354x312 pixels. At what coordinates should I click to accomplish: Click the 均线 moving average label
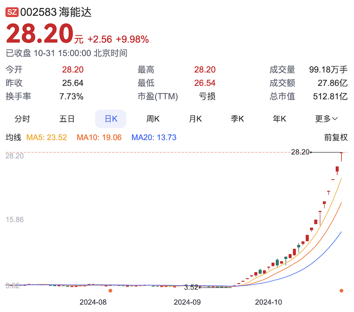coord(13,137)
